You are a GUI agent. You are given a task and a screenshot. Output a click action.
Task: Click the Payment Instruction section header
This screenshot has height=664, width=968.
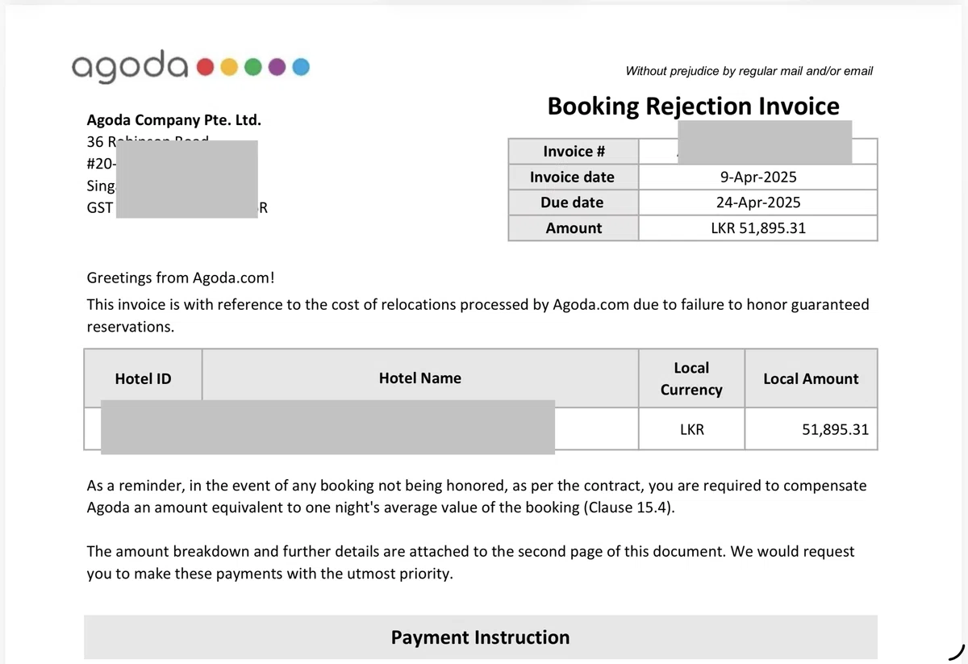481,637
